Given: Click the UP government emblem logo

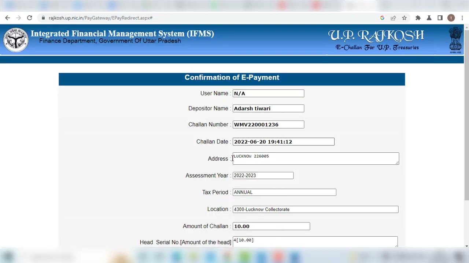Looking at the screenshot, I should 16,40.
